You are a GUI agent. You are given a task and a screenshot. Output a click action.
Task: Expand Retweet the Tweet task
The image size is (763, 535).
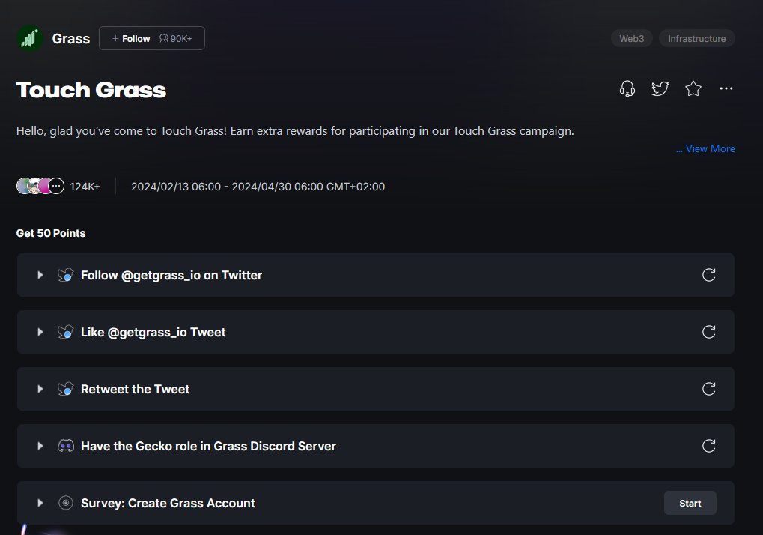(x=40, y=389)
